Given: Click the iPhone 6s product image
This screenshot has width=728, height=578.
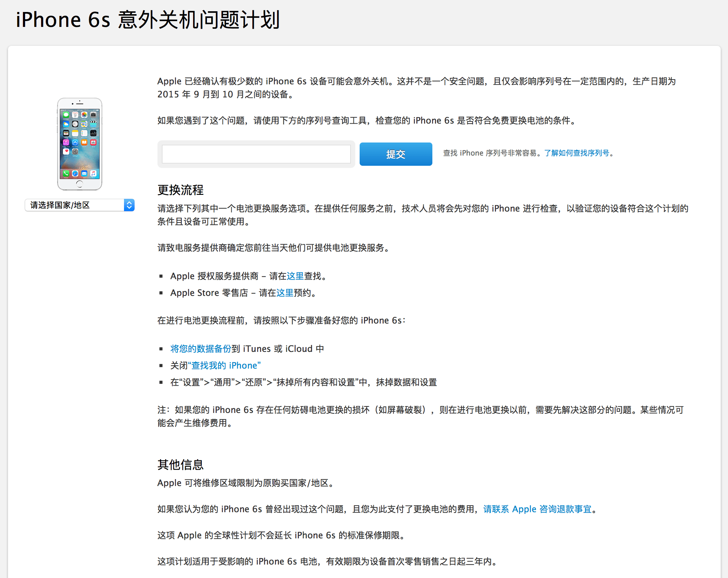Looking at the screenshot, I should point(80,144).
